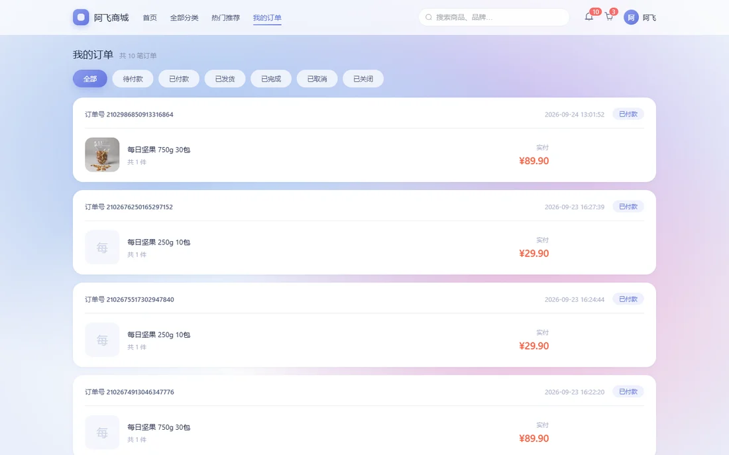Filter orders by 已发货

coord(225,79)
